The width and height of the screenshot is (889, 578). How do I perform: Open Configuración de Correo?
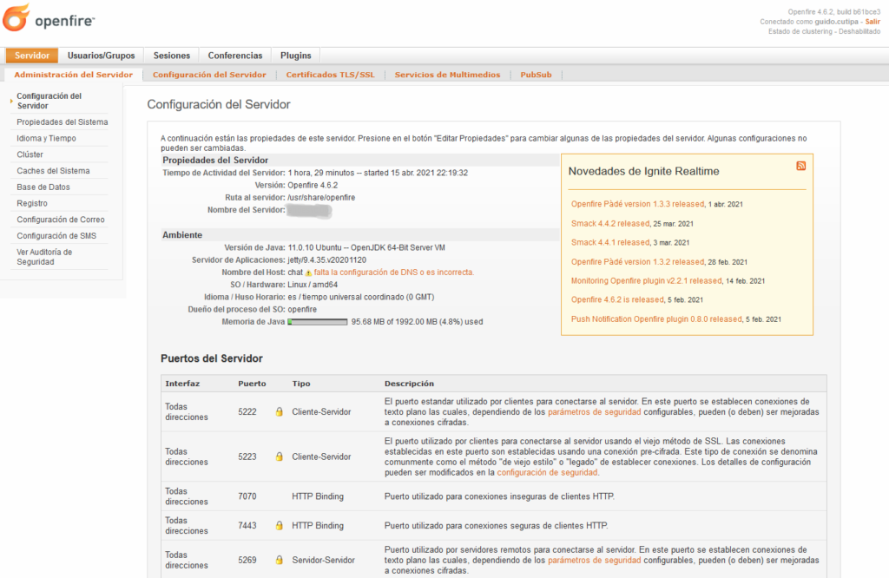[x=60, y=220]
